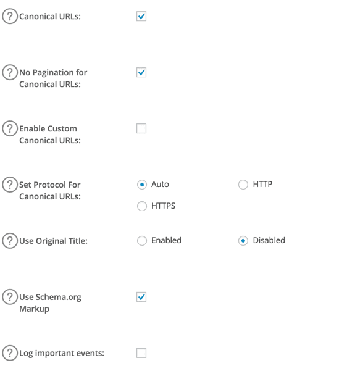Click help icon for No Pagination setting

pos(10,72)
